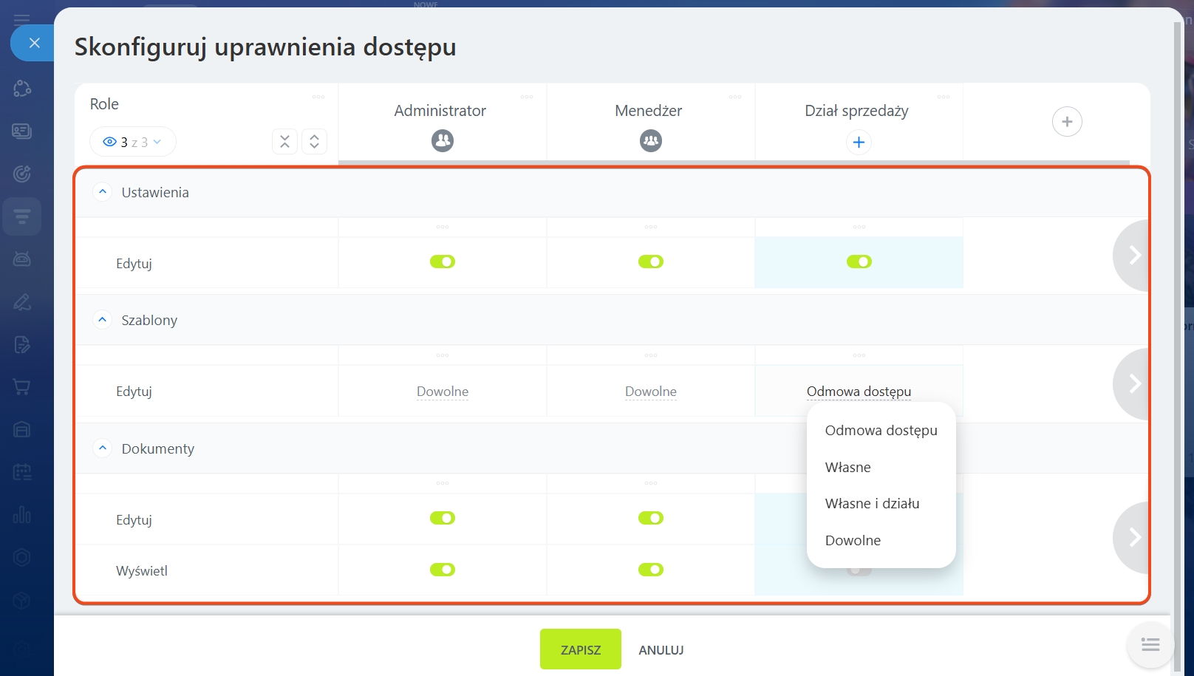Close the access permissions panel
This screenshot has width=1194, height=676.
tap(34, 43)
